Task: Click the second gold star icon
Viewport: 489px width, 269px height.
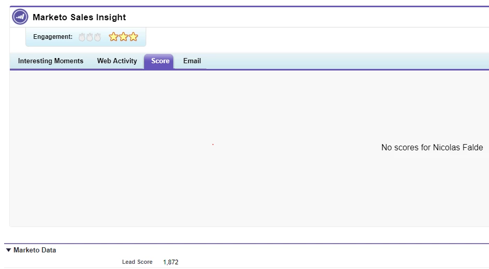Action: 123,37
